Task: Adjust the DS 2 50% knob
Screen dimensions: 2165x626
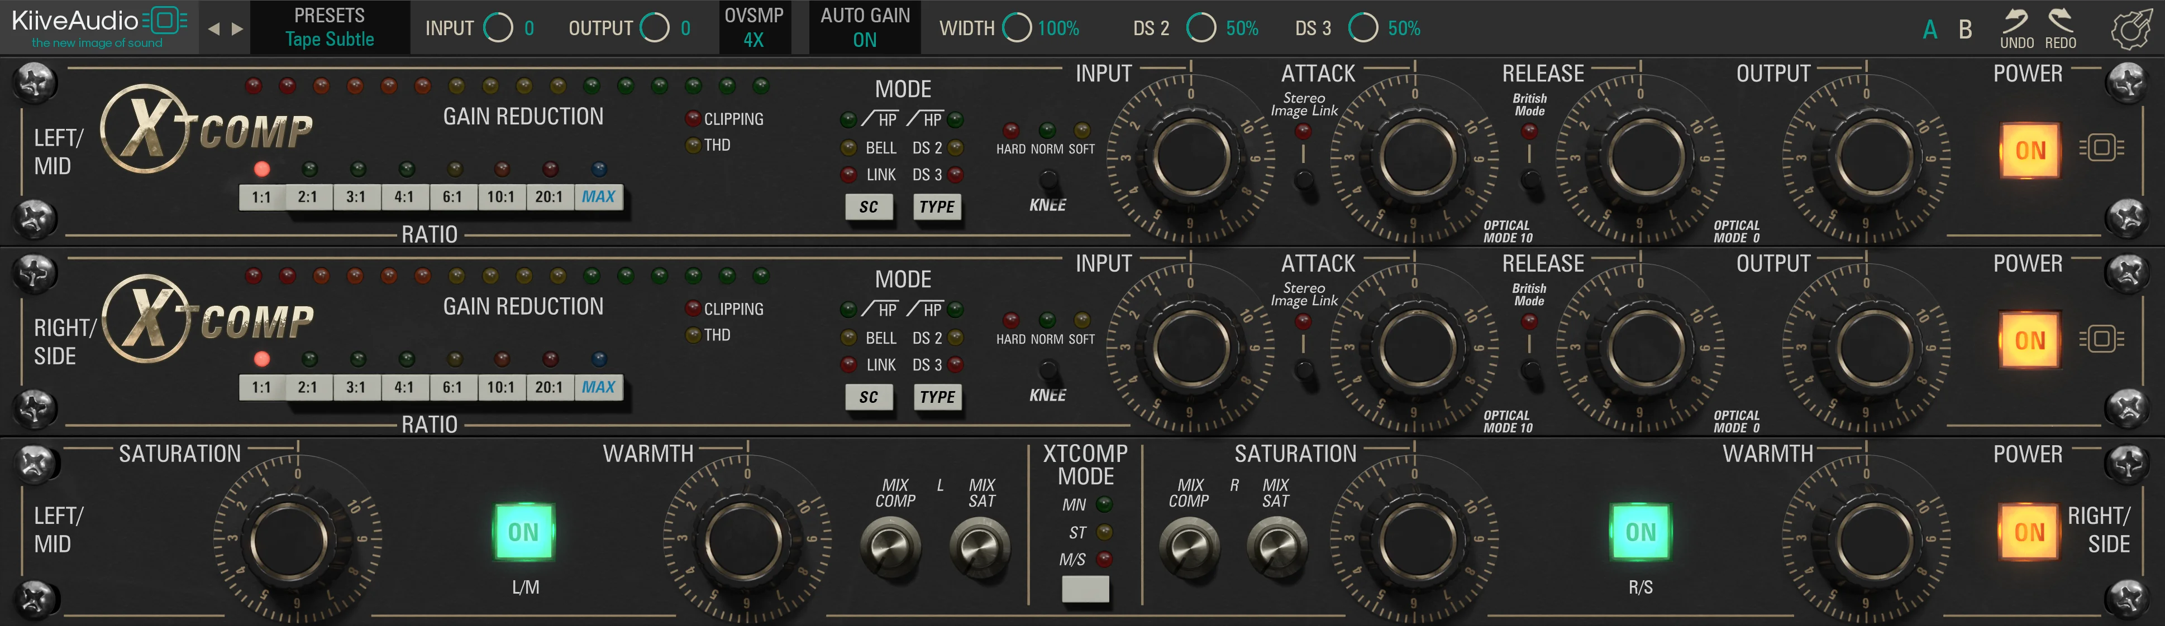Action: (1201, 28)
